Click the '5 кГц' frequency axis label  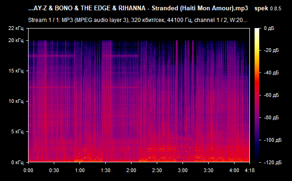click(17, 131)
